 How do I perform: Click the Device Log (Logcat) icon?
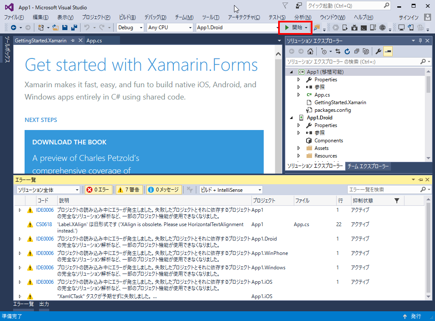pos(372,28)
